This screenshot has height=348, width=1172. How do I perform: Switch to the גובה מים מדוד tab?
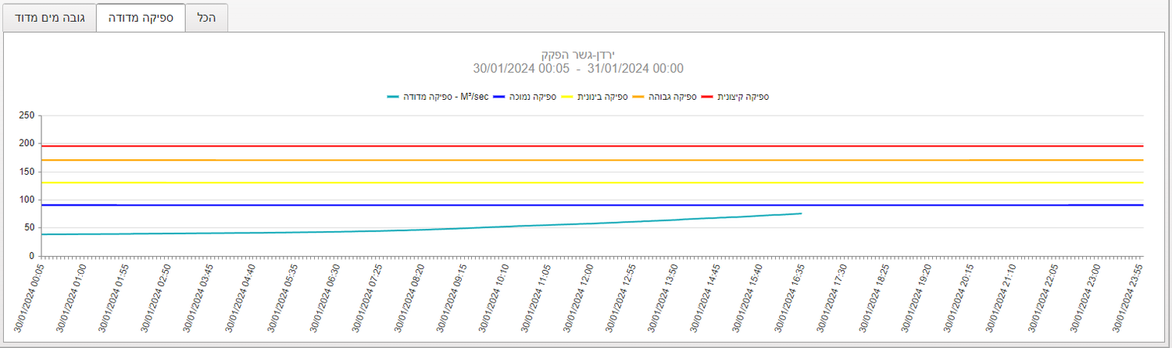[49, 16]
